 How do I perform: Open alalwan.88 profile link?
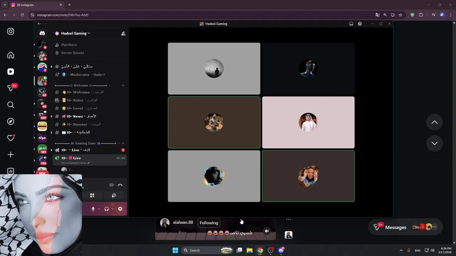183,223
